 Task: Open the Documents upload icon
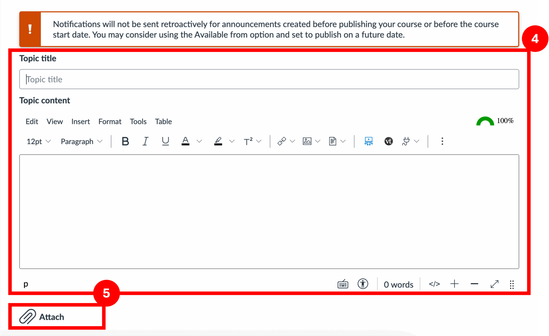tap(332, 141)
